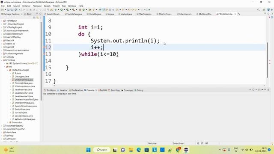
Task: Maximize the Package Explorer view
Action: coord(40,14)
